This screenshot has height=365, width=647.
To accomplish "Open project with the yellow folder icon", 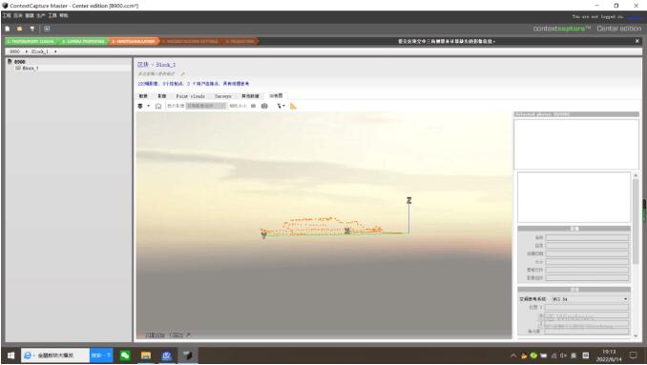I will pyautogui.click(x=19, y=29).
